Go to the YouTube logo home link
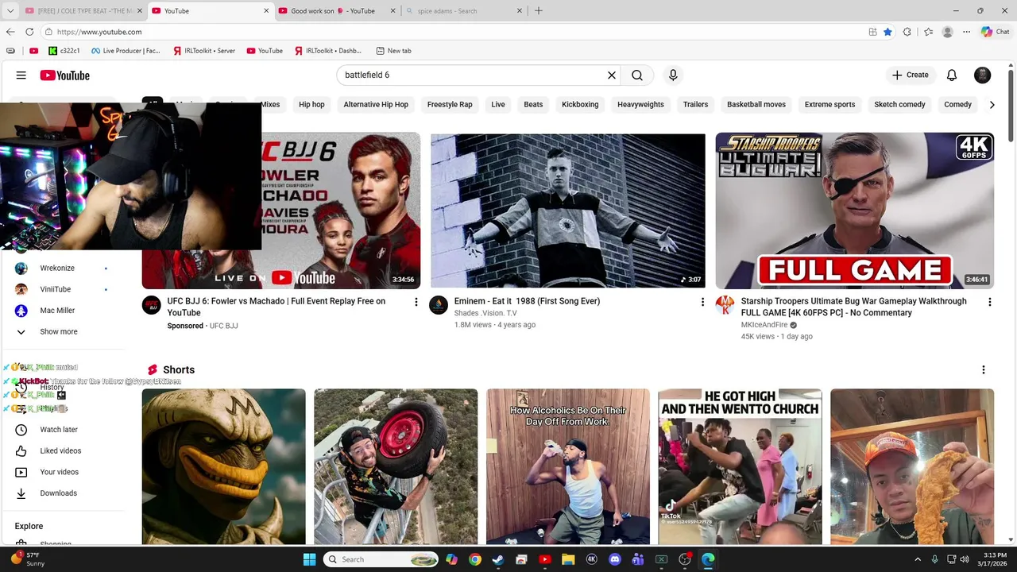Image resolution: width=1017 pixels, height=572 pixels. tap(64, 75)
